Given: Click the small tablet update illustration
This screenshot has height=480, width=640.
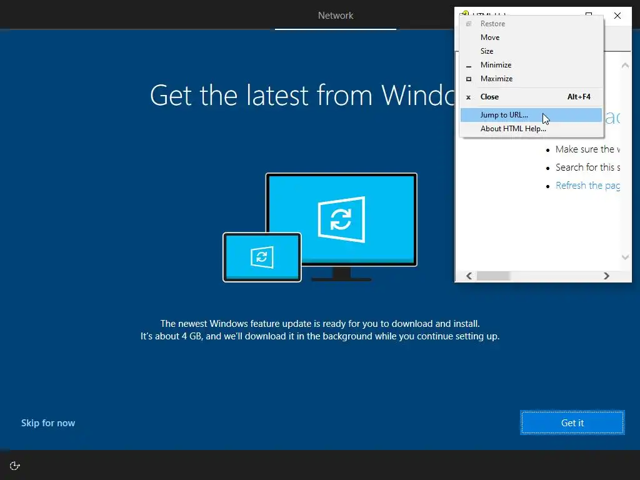Looking at the screenshot, I should point(262,257).
